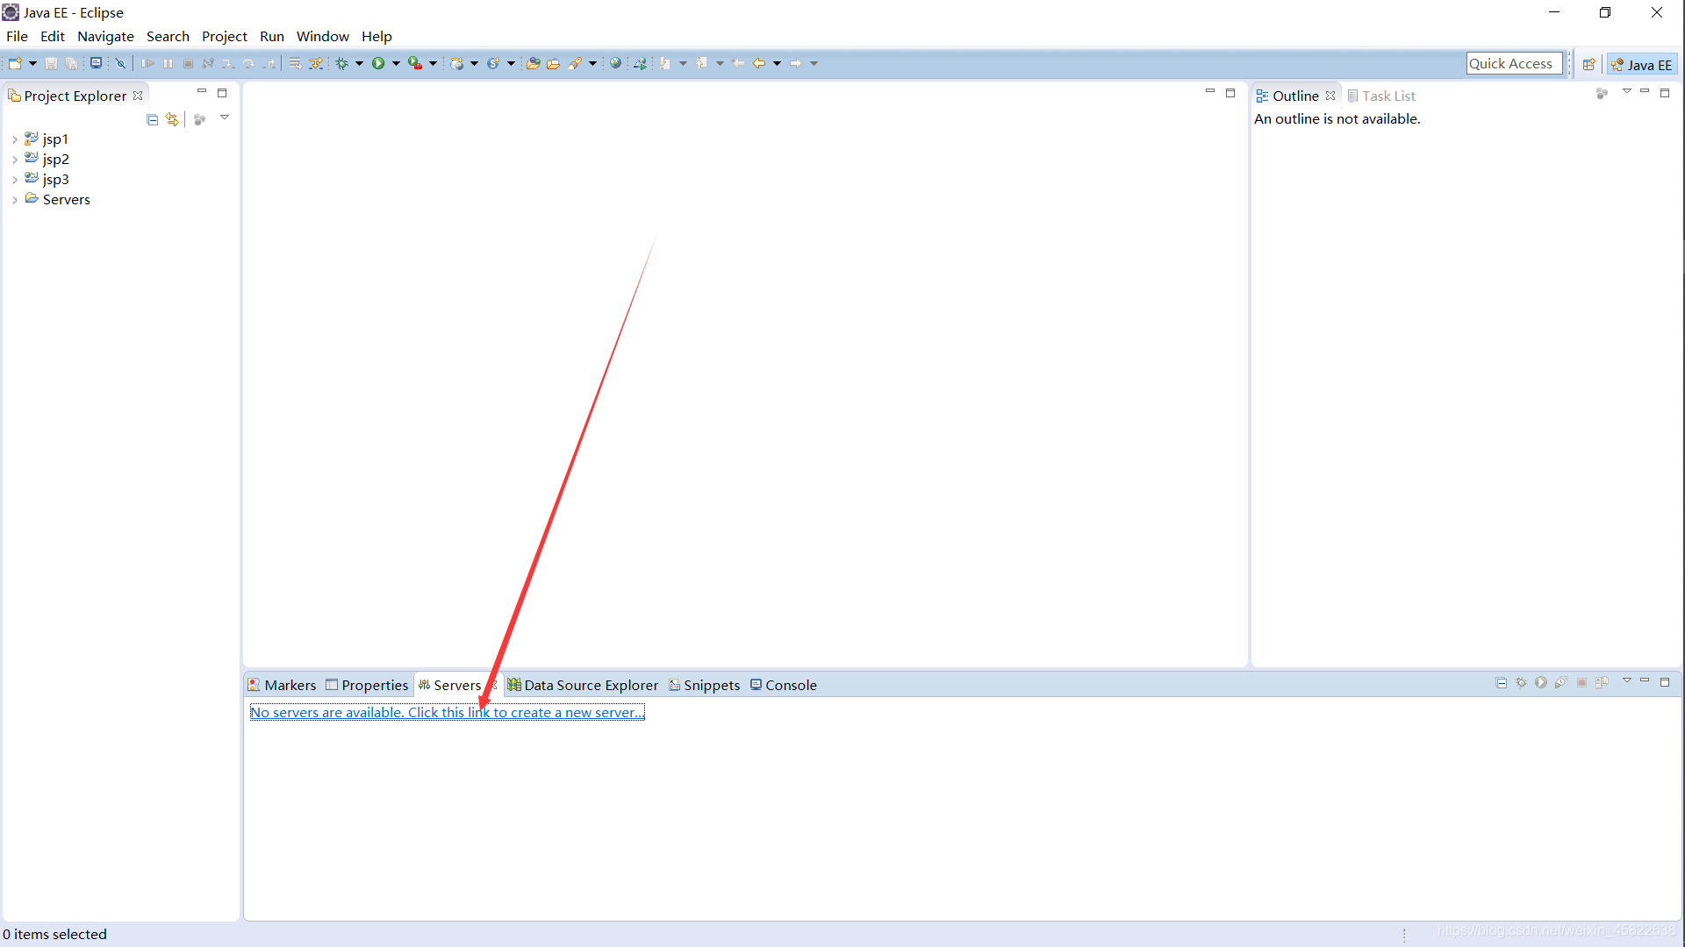Open the Run button dropdown arrow

click(x=396, y=63)
